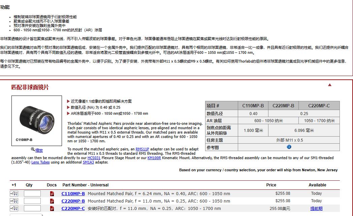Click the 提前期 lead time link for C220MP-C
The height and width of the screenshot is (216, 353).
[316, 208]
